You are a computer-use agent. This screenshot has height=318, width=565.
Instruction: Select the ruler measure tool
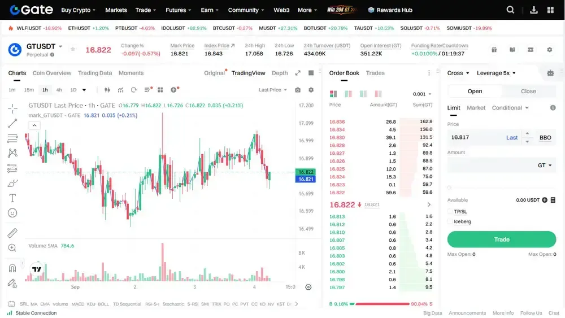(x=12, y=233)
